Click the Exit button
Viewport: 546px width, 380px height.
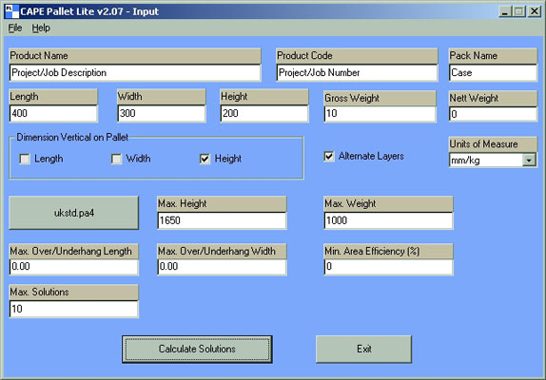point(364,349)
